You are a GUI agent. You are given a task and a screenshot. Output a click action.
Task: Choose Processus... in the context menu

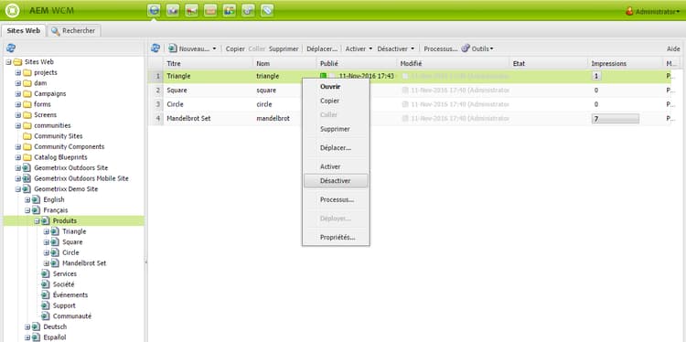(x=336, y=199)
